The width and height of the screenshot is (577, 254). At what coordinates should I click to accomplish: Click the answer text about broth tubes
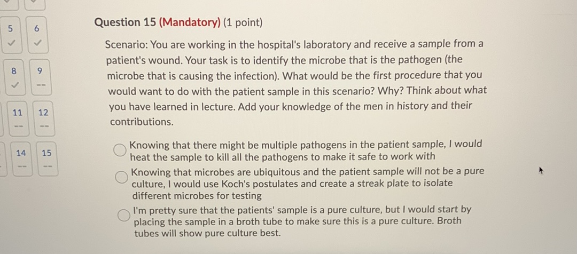coord(302,221)
